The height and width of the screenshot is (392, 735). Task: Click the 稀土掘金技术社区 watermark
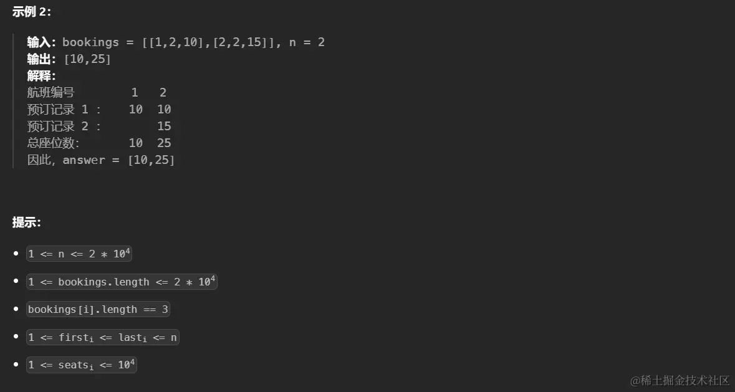(680, 380)
